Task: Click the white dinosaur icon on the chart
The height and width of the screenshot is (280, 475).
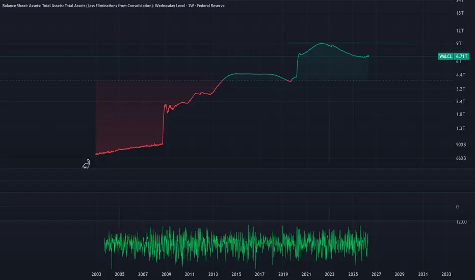Action: click(86, 164)
